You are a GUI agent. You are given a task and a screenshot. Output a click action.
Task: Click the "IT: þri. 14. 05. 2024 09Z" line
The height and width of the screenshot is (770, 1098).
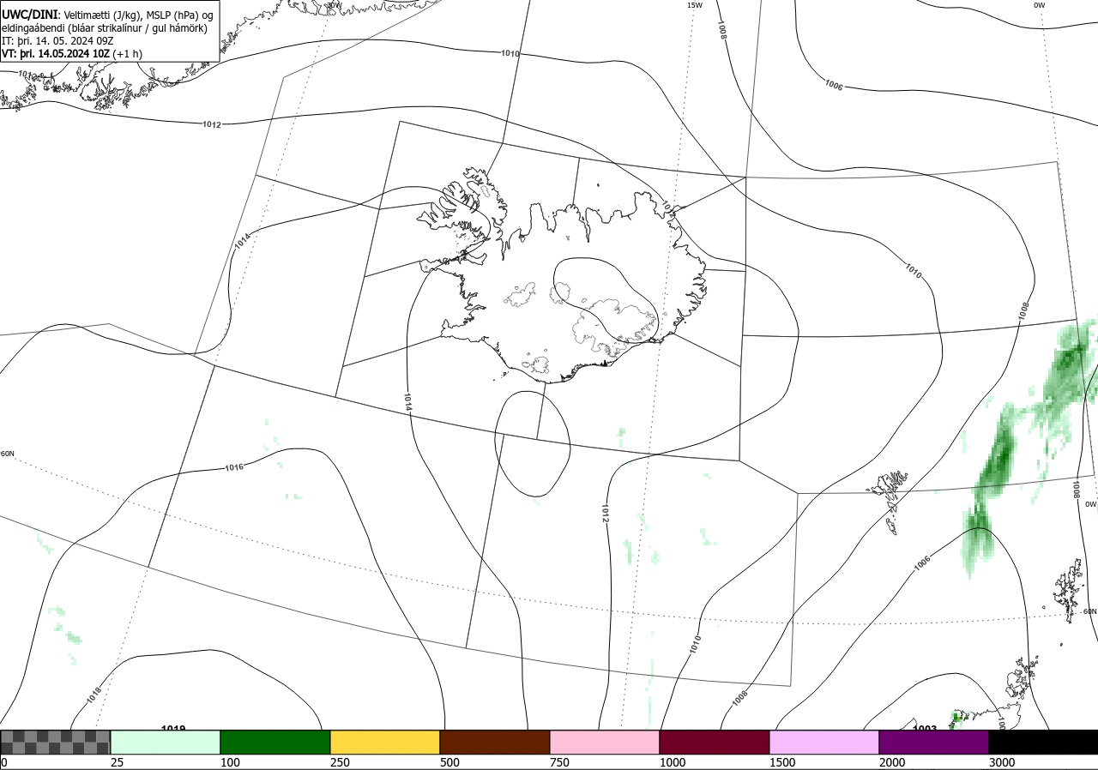[x=57, y=40]
